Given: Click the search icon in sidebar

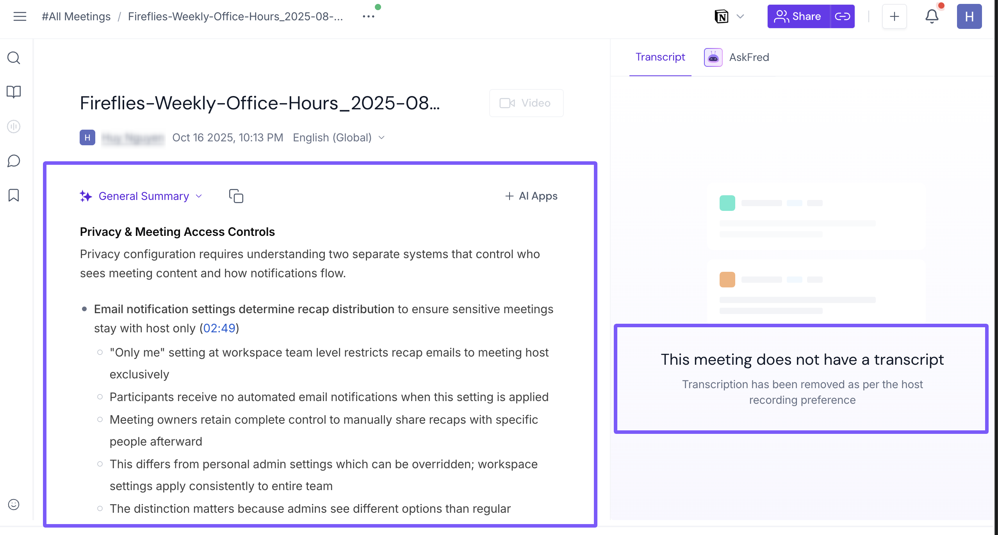Looking at the screenshot, I should click(14, 58).
